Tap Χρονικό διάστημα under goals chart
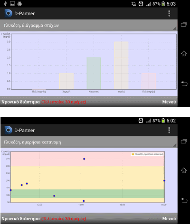190x224 pixels. 20,102
